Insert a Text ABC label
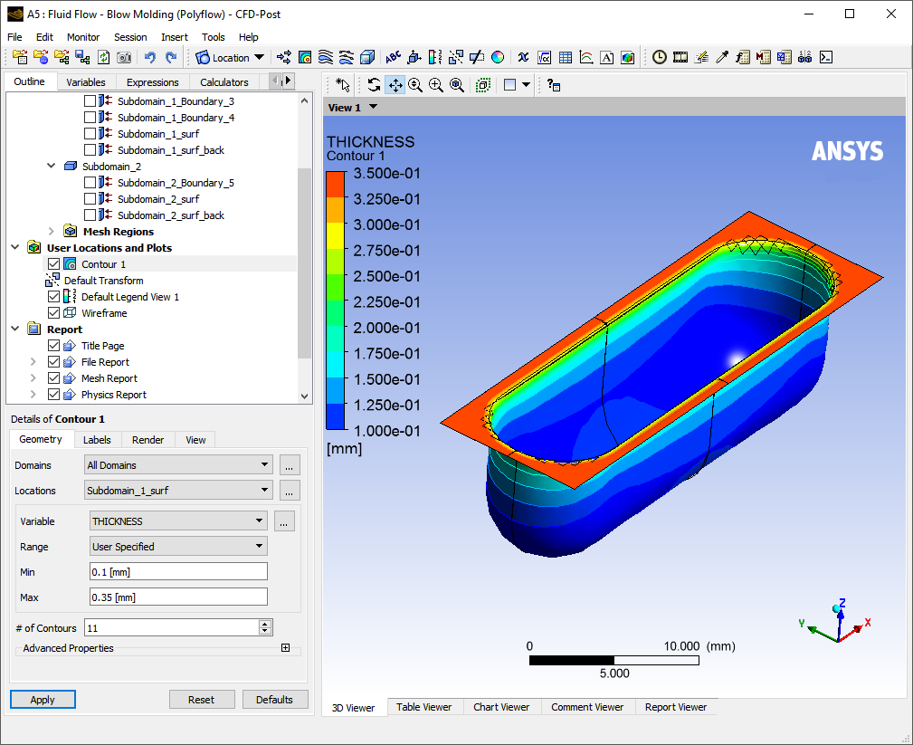 click(x=393, y=57)
